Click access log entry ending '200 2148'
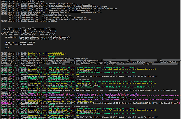This screenshot has width=181, height=119. coord(79,117)
